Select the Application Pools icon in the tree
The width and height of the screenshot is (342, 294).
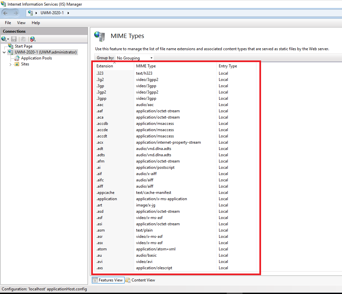[x=17, y=58]
